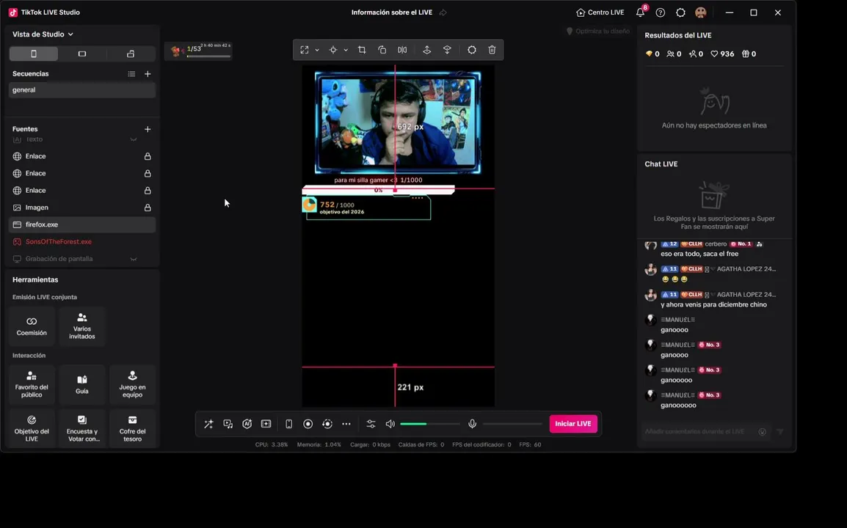This screenshot has width=847, height=528.
Task: Click the AI assistant icon in bottom toolbar
Action: (x=247, y=425)
